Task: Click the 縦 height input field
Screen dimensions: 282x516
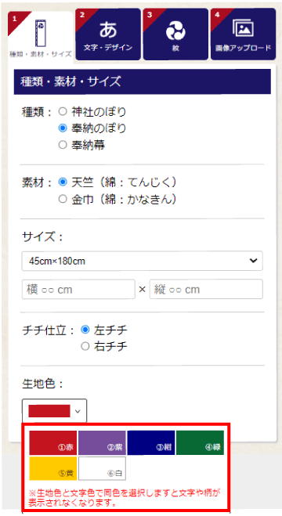Action: point(206,289)
